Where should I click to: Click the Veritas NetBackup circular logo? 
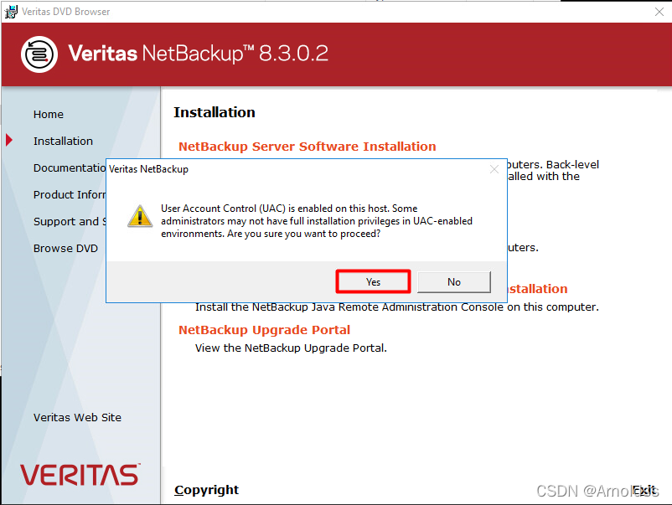pyautogui.click(x=39, y=54)
